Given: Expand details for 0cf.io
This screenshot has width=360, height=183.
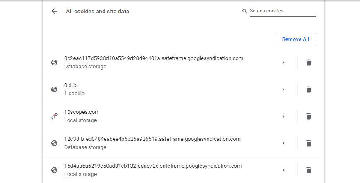Looking at the screenshot, I should tap(283, 89).
